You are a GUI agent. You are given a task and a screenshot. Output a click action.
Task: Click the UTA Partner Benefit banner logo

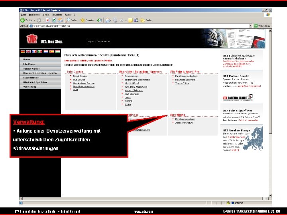(238, 98)
